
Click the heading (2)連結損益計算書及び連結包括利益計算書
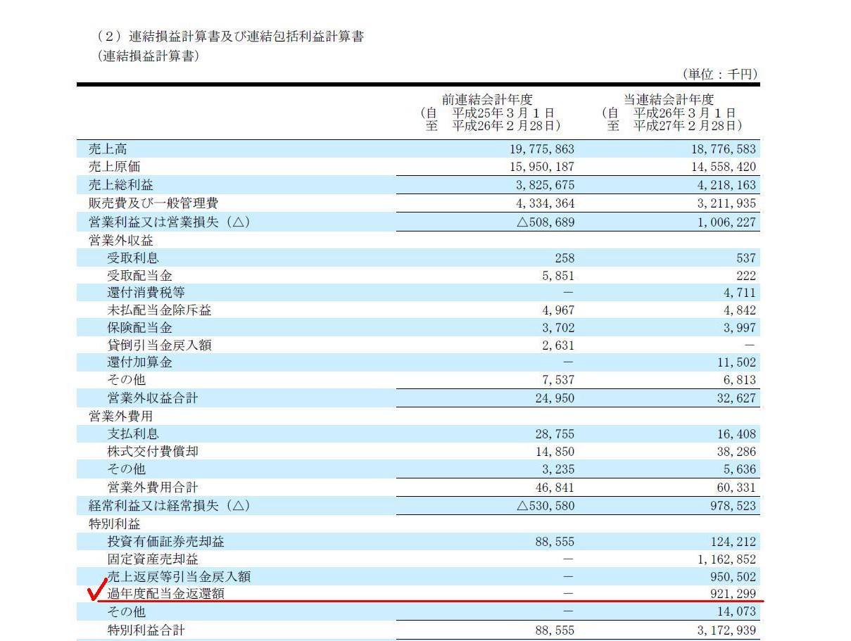point(230,37)
